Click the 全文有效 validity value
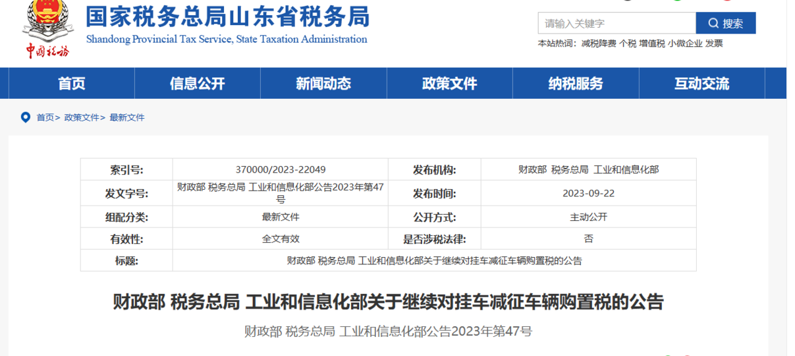Viewport: 795px width, 356px height. tap(281, 239)
